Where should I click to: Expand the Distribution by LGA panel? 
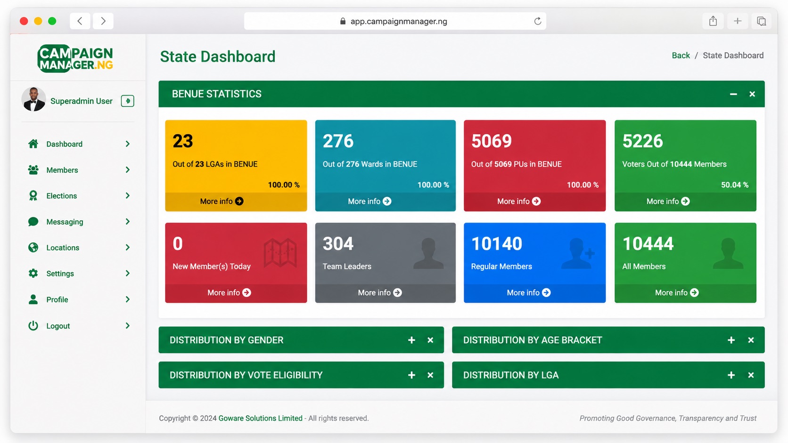click(x=731, y=375)
